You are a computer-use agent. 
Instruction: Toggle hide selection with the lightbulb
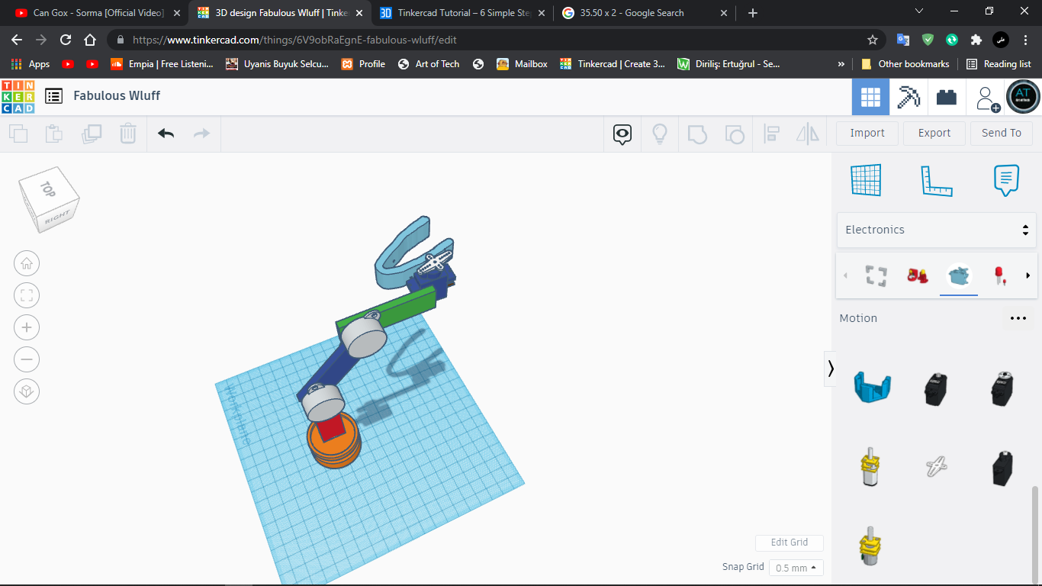coord(660,134)
